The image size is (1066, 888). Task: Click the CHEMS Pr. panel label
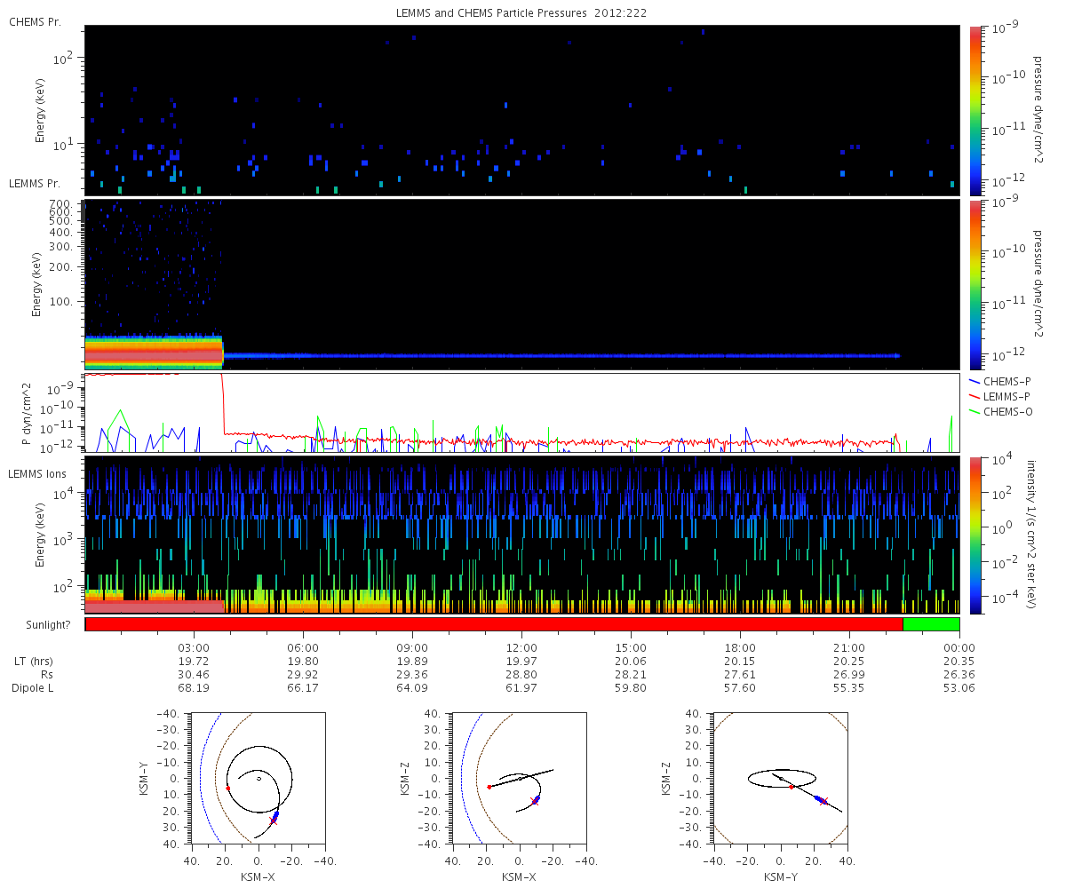[35, 21]
